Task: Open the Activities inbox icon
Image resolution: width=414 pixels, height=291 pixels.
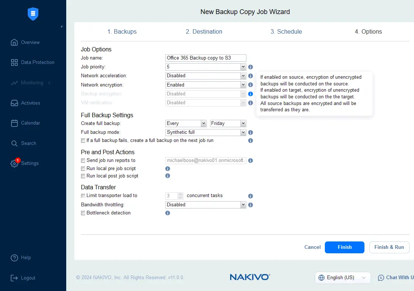Action: [14, 103]
